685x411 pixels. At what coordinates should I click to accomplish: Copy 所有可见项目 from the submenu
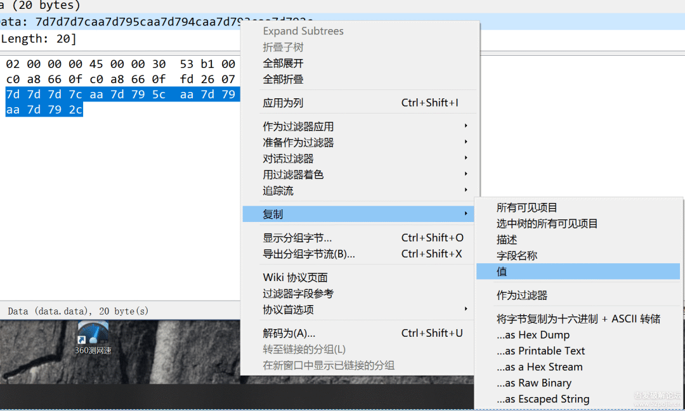[x=578, y=207]
